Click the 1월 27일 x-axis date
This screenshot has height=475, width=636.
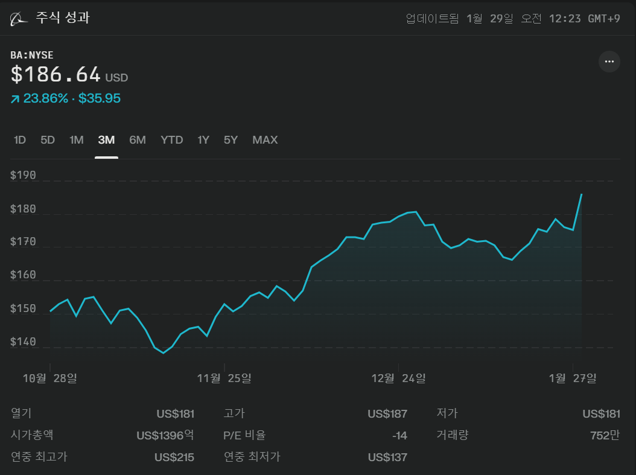[572, 378]
